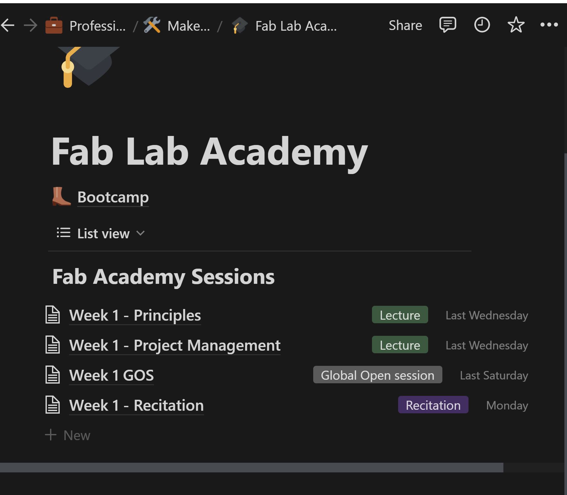
Task: Click the Lecture tag on Week 1 Principles
Action: [x=400, y=315]
